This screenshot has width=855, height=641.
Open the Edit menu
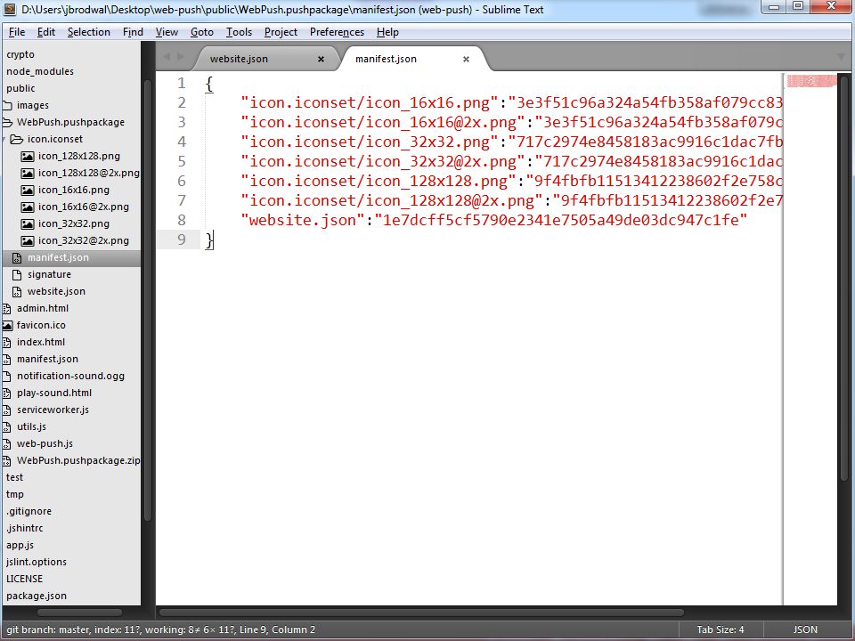pos(45,32)
